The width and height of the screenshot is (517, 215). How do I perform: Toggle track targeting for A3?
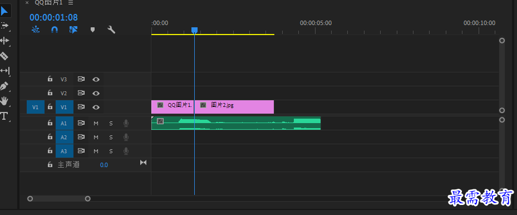(65, 151)
